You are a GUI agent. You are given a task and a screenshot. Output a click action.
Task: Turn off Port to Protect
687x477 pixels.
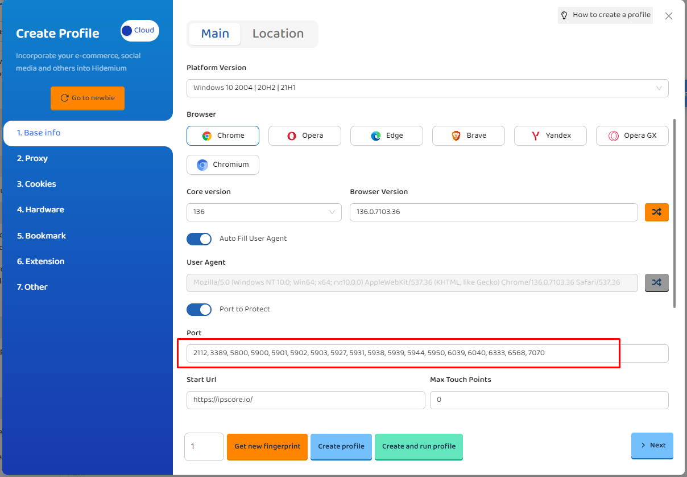[x=199, y=309]
